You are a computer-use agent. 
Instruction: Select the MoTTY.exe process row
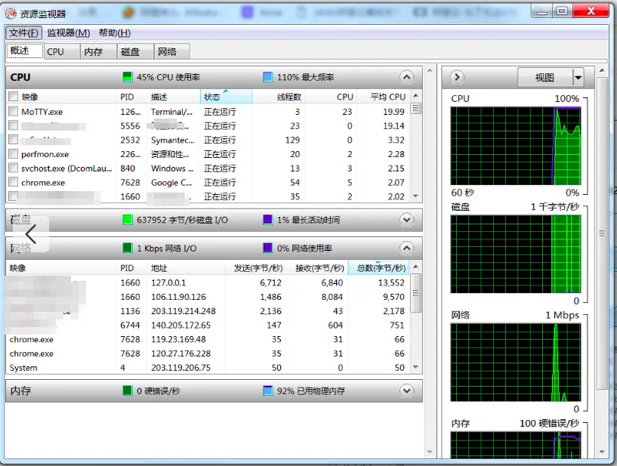click(x=208, y=111)
